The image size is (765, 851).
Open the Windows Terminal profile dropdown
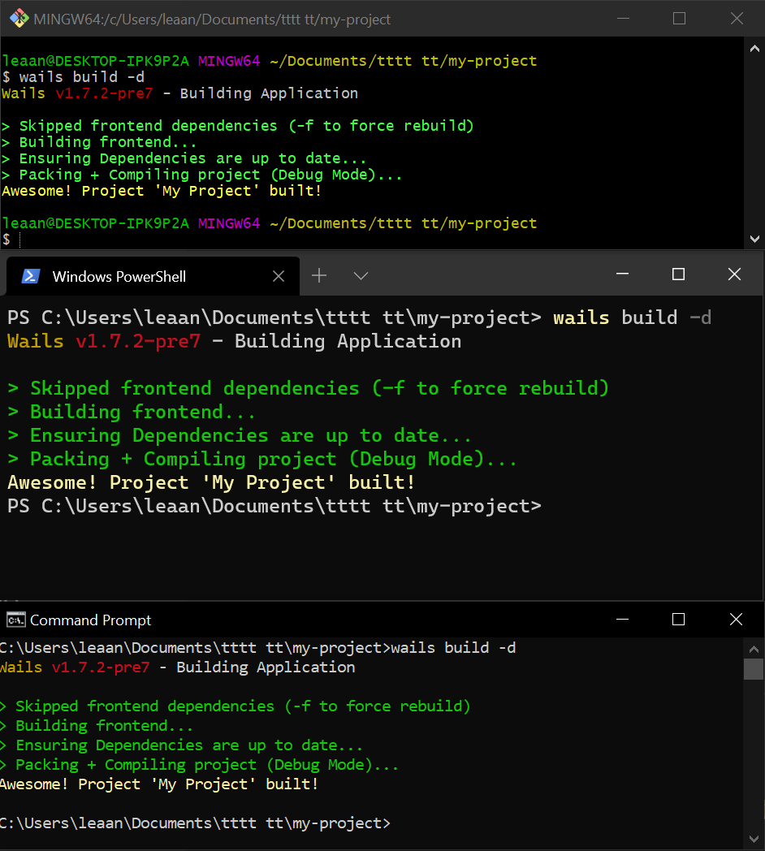tap(361, 276)
